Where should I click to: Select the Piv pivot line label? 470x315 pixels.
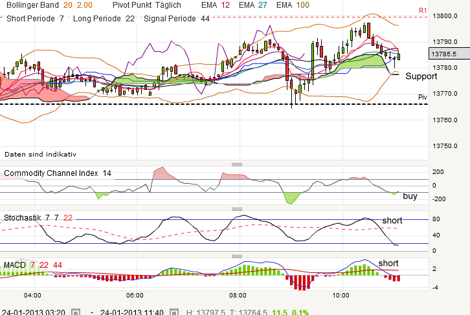tap(423, 97)
